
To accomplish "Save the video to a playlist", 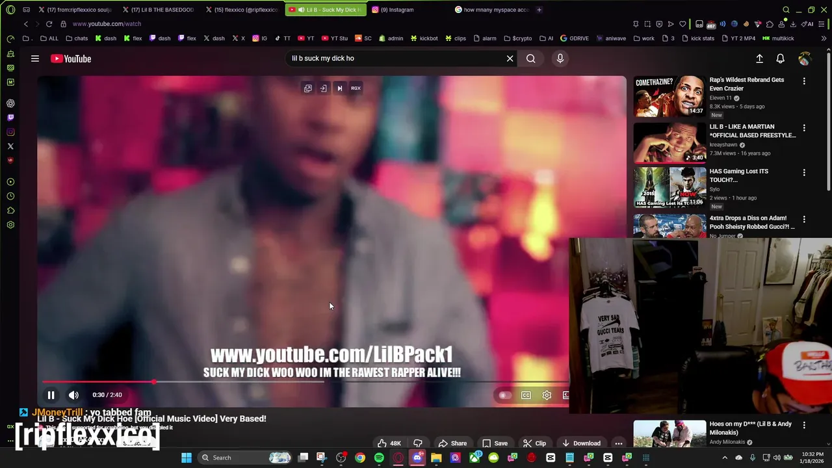I will coord(495,443).
